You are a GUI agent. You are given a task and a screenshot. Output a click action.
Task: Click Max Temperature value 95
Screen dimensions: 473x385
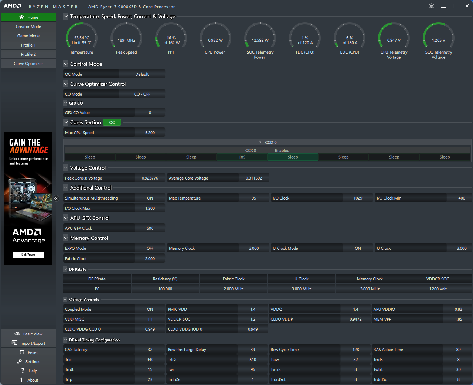click(254, 198)
